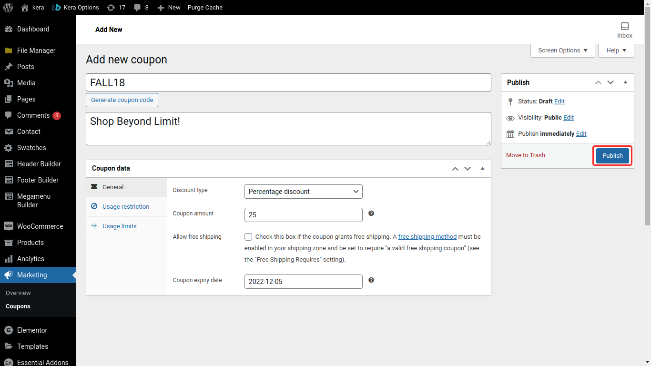
Task: Enable the Allow free shipping checkbox
Action: tap(248, 237)
